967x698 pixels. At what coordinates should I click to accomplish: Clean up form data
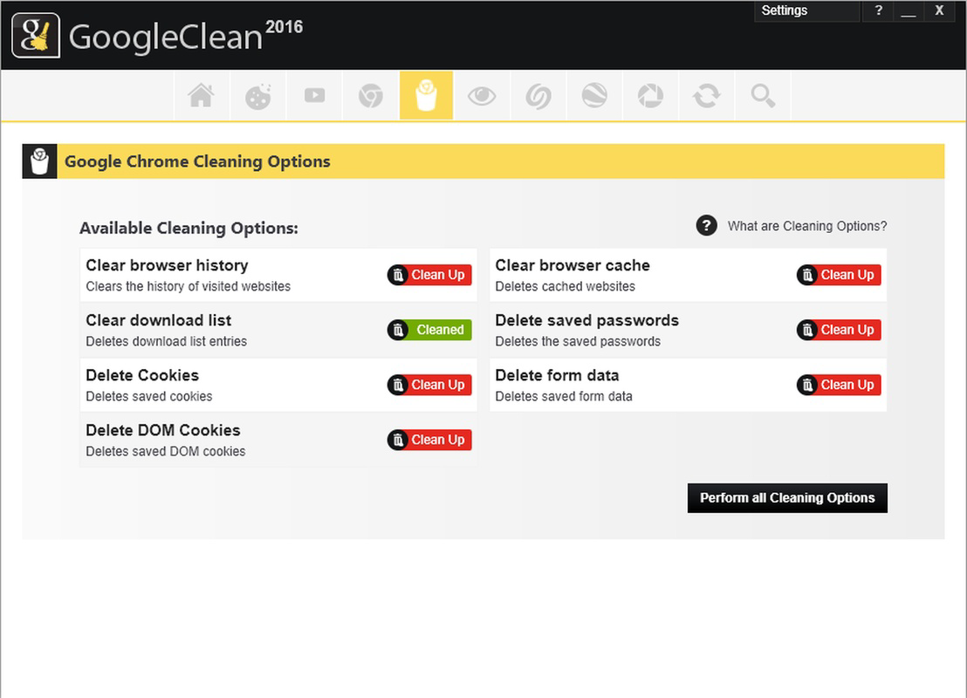point(839,385)
